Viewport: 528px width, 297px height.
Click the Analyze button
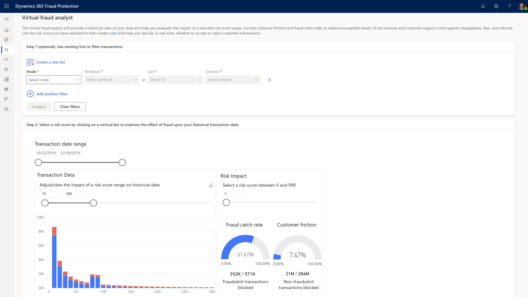click(39, 107)
